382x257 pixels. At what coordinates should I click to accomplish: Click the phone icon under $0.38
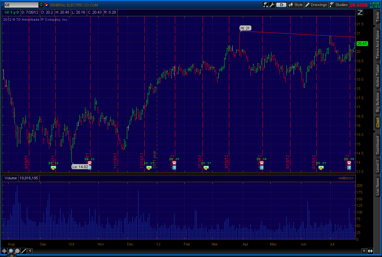click(x=349, y=163)
